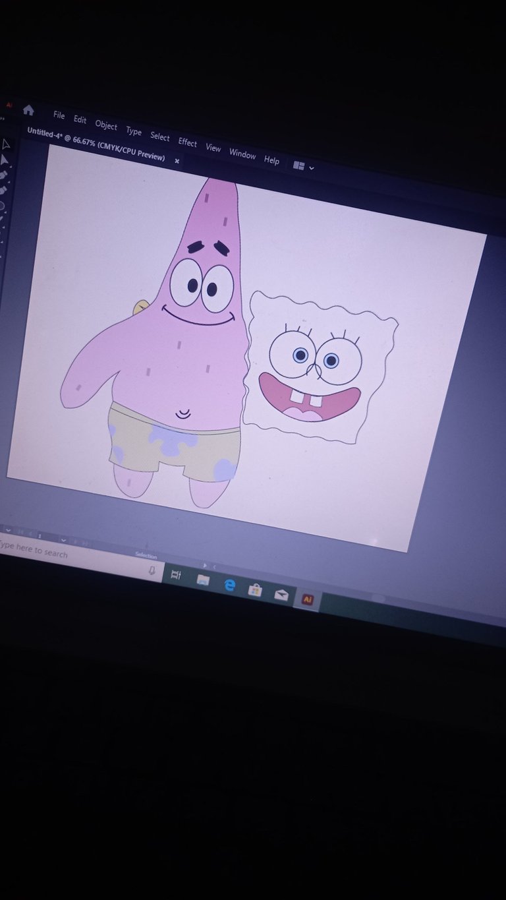
Task: Expand status bar options arrow
Action: [x=205, y=565]
